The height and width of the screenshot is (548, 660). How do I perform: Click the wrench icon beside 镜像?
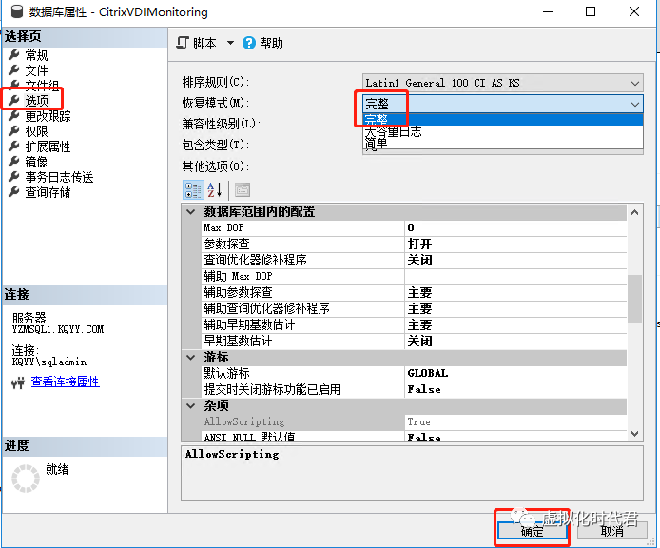[x=14, y=162]
